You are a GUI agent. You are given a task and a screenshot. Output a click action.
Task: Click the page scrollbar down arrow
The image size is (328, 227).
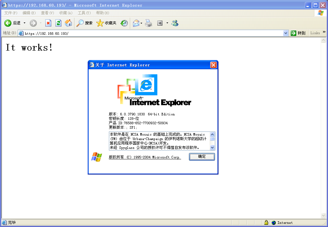[x=324, y=215]
